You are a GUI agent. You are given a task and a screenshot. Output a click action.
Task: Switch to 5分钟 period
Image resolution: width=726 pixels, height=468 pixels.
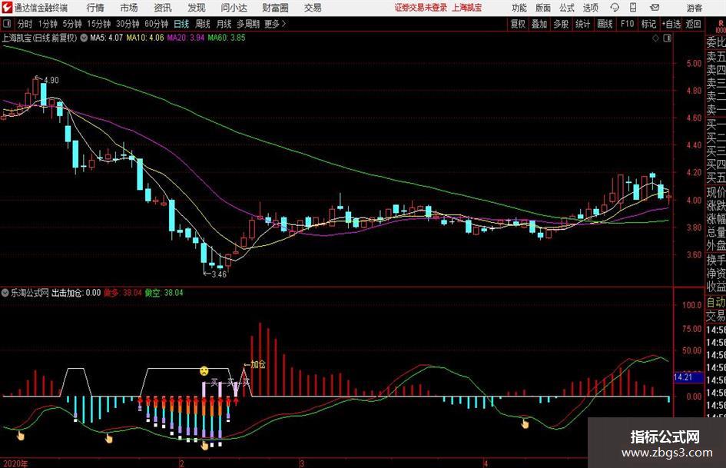(x=71, y=24)
